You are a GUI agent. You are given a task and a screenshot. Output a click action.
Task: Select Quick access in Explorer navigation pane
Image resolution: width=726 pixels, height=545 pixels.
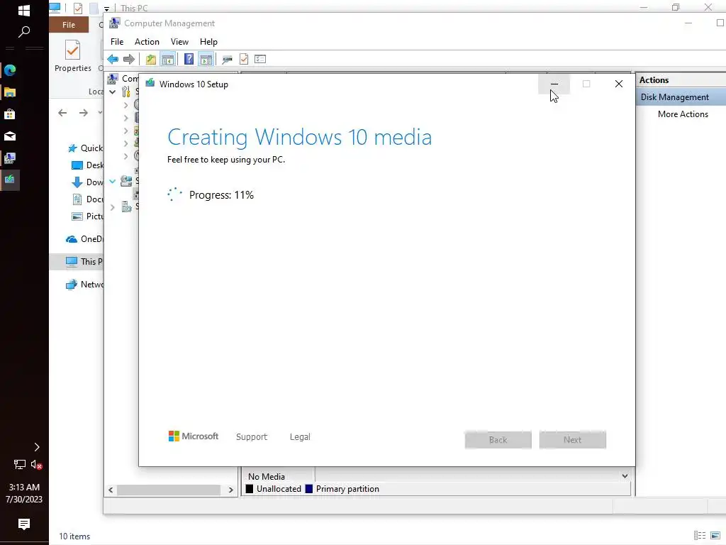tap(85, 148)
